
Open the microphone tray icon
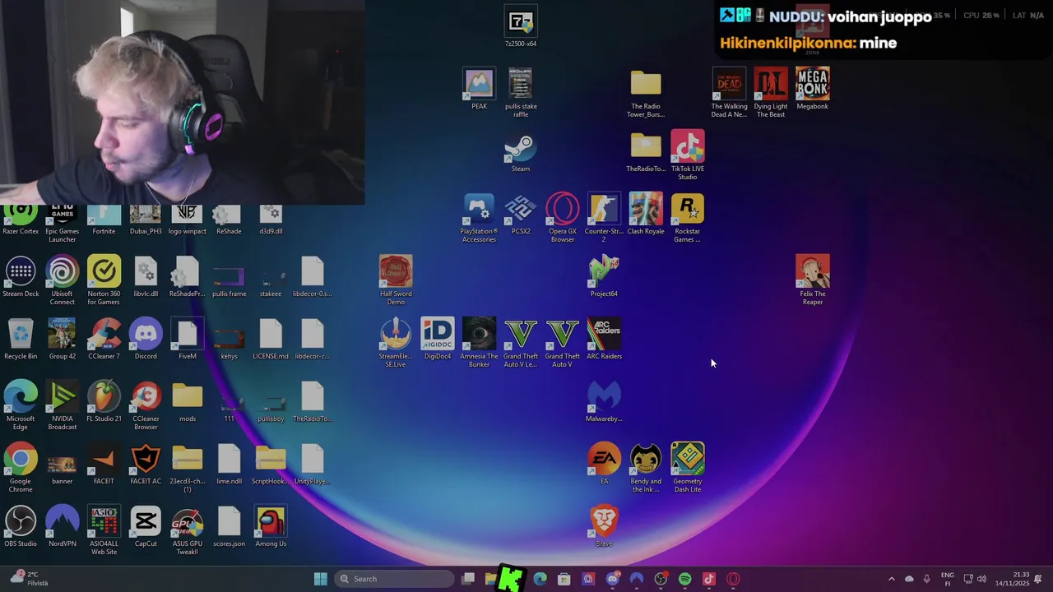point(927,579)
